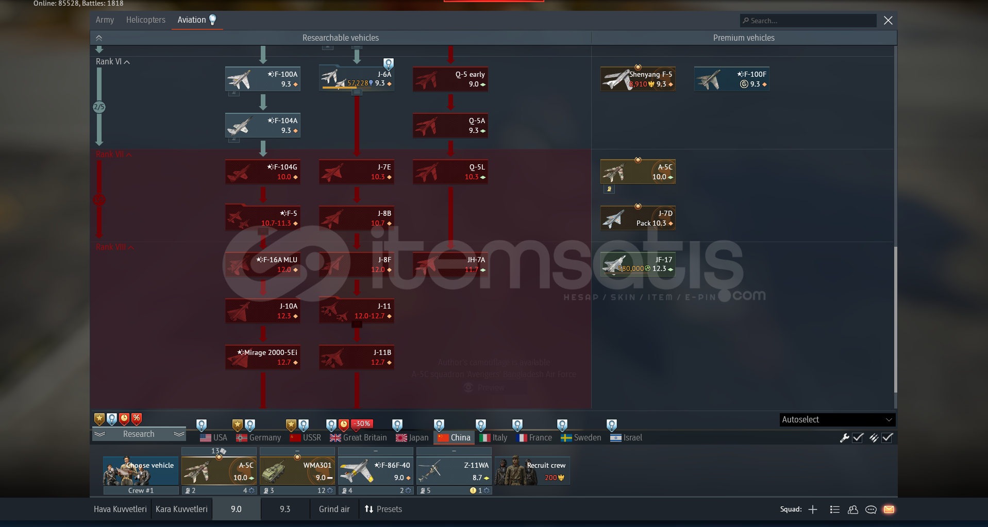Switch to the Helicopters tab
This screenshot has height=527, width=988.
146,20
